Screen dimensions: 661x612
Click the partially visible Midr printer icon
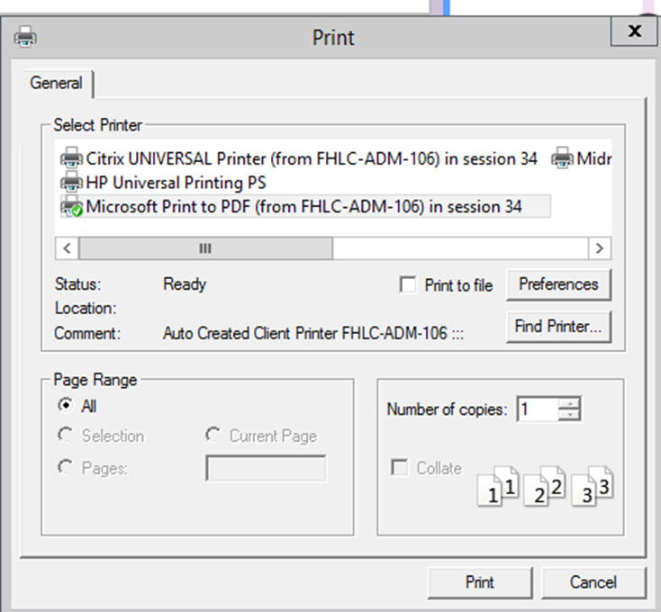(x=562, y=158)
